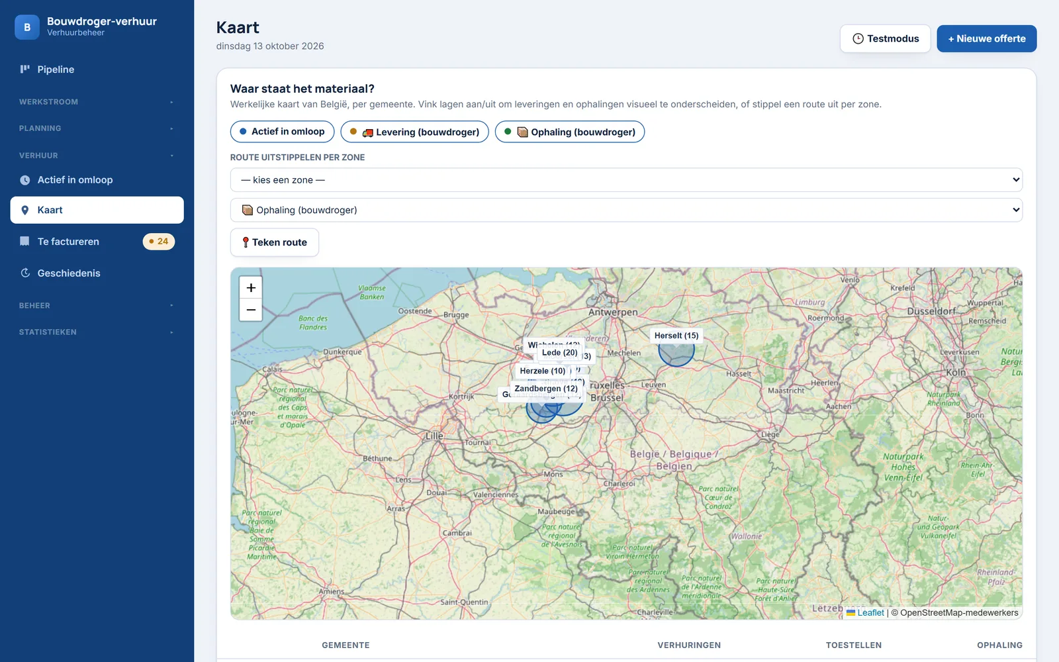Expand the STATISTIEKEN sidebar section
Viewport: 1059px width, 662px height.
pyautogui.click(x=97, y=332)
